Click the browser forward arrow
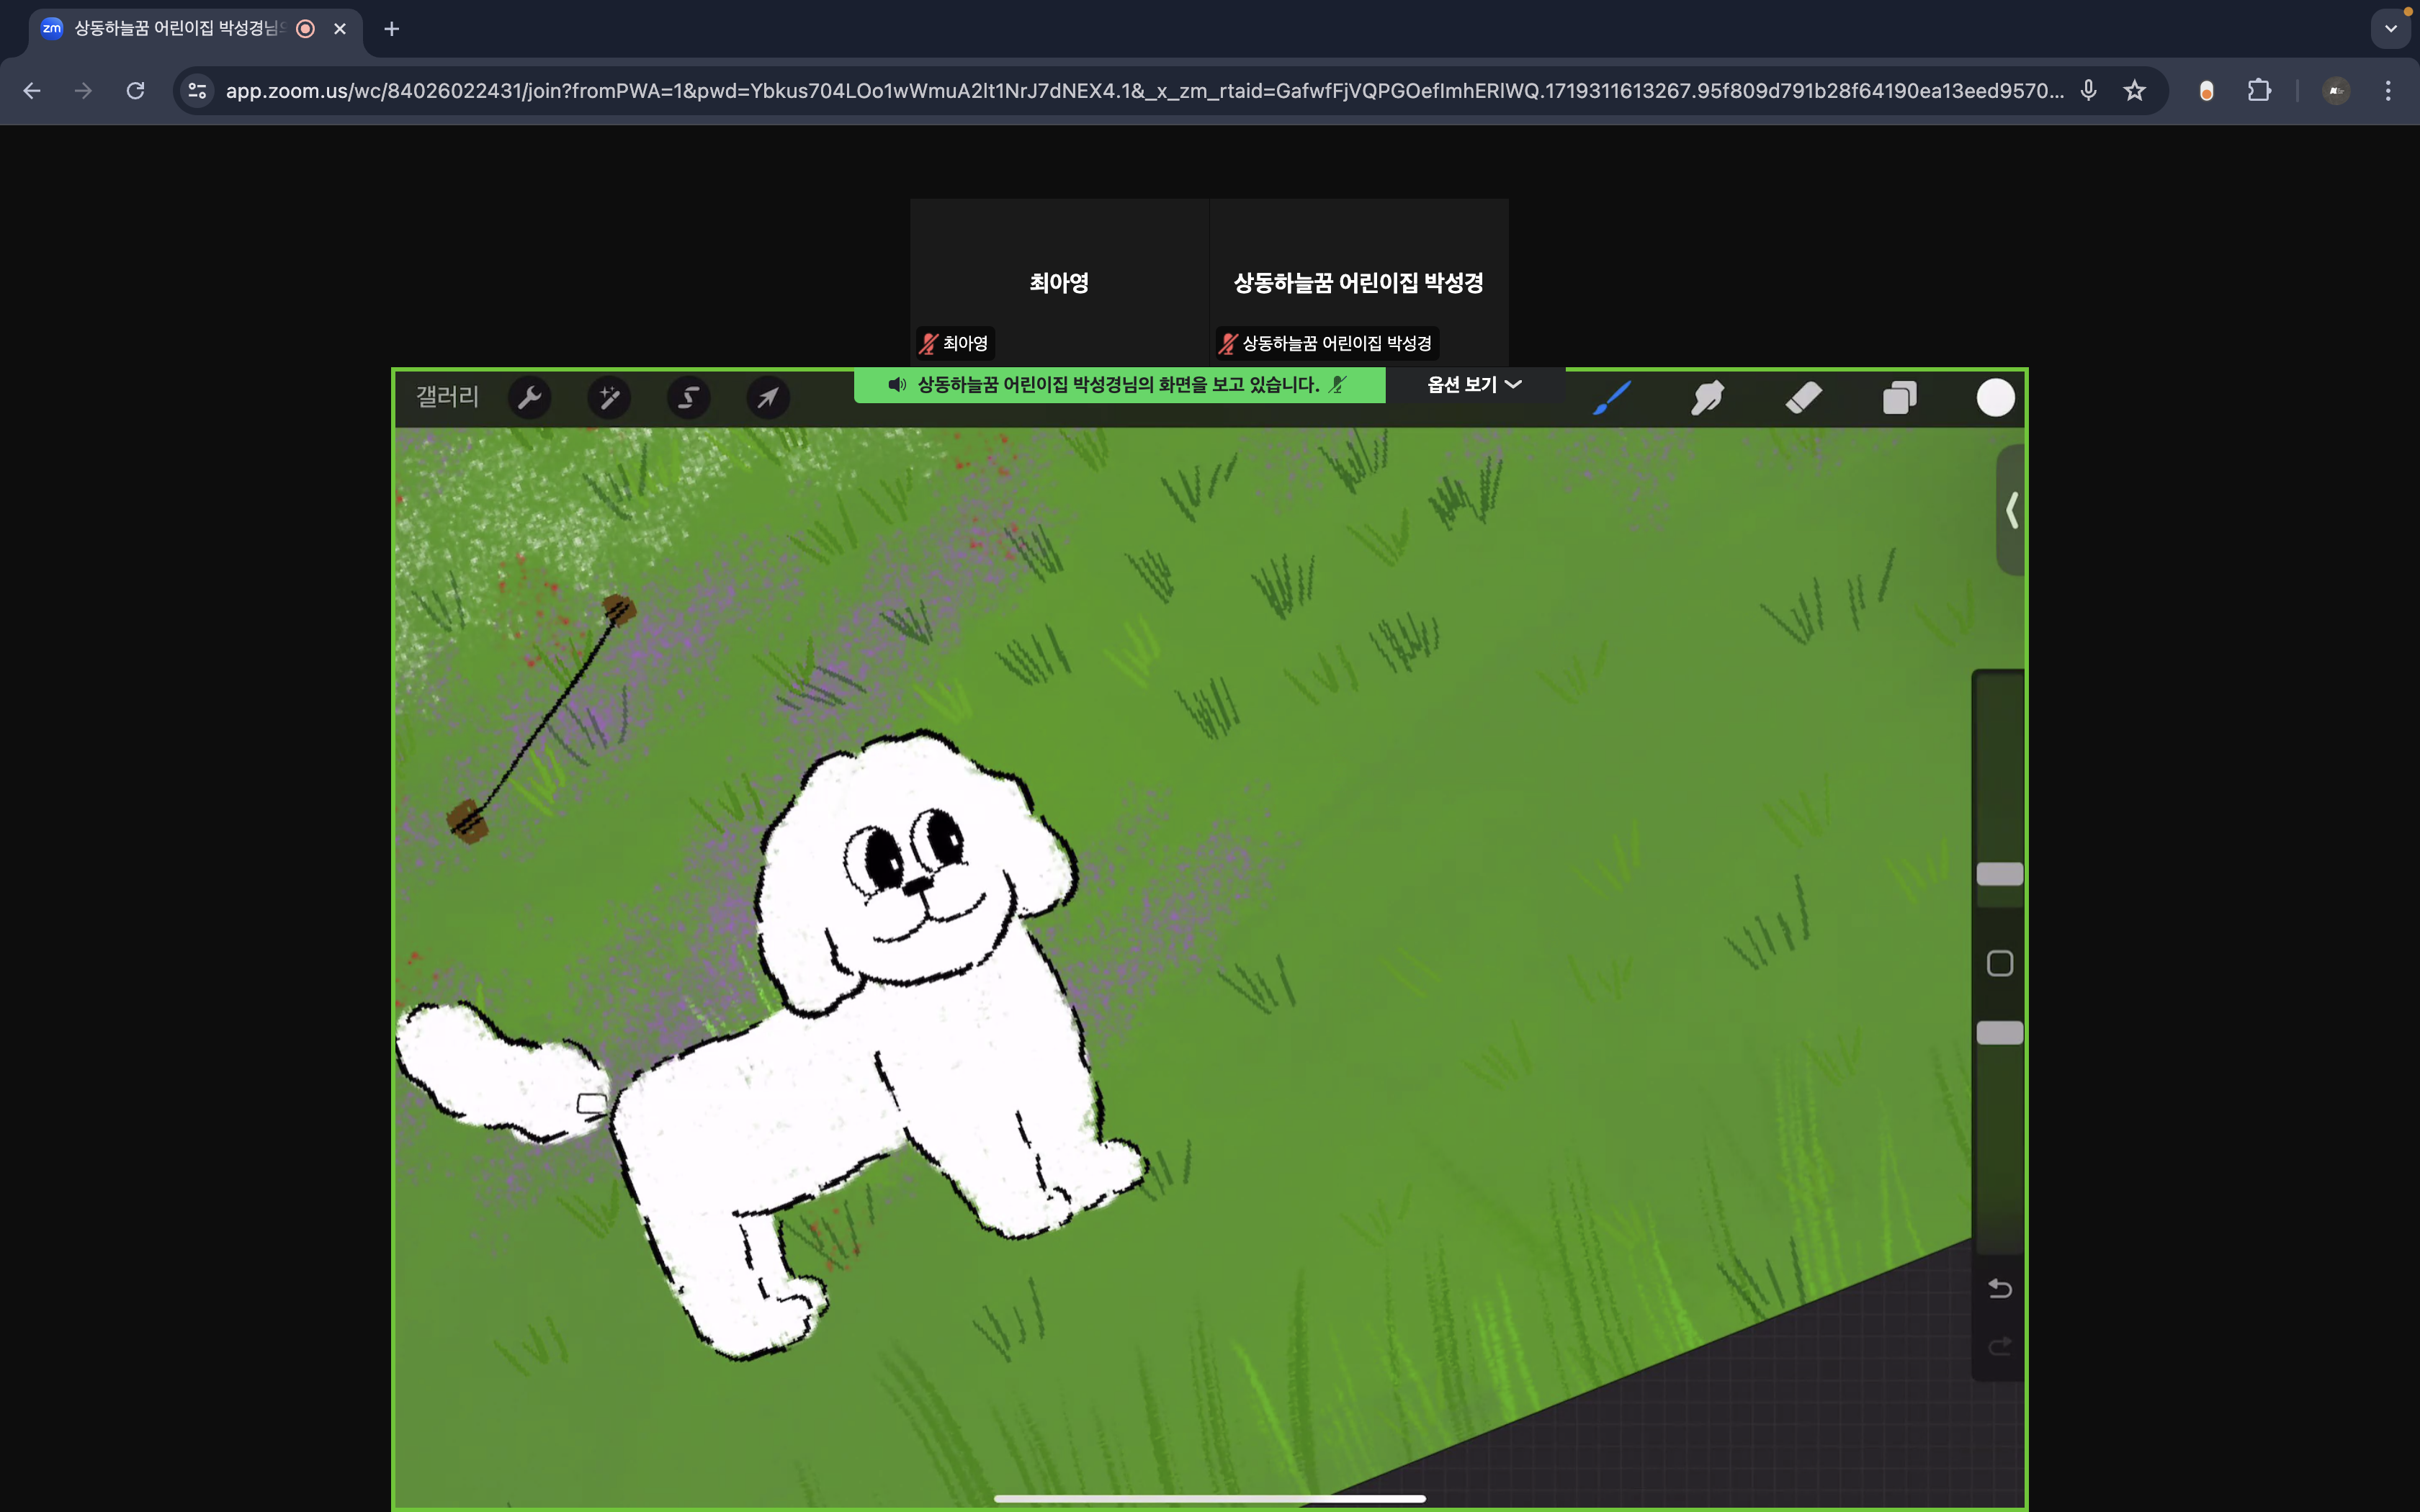The image size is (2420, 1512). tap(84, 91)
